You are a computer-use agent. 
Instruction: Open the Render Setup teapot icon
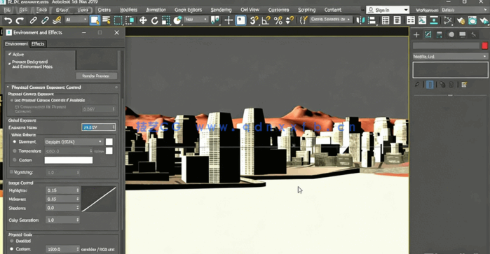pyautogui.click(x=461, y=20)
